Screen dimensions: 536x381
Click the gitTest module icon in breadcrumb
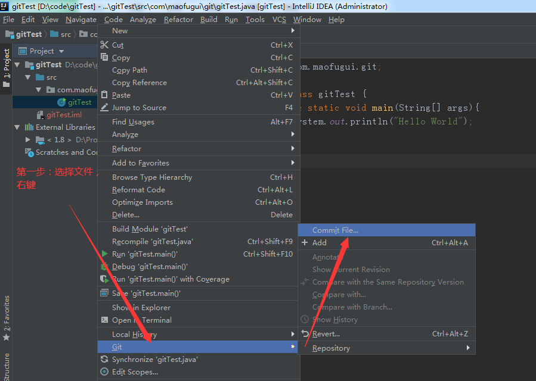pyautogui.click(x=10, y=34)
